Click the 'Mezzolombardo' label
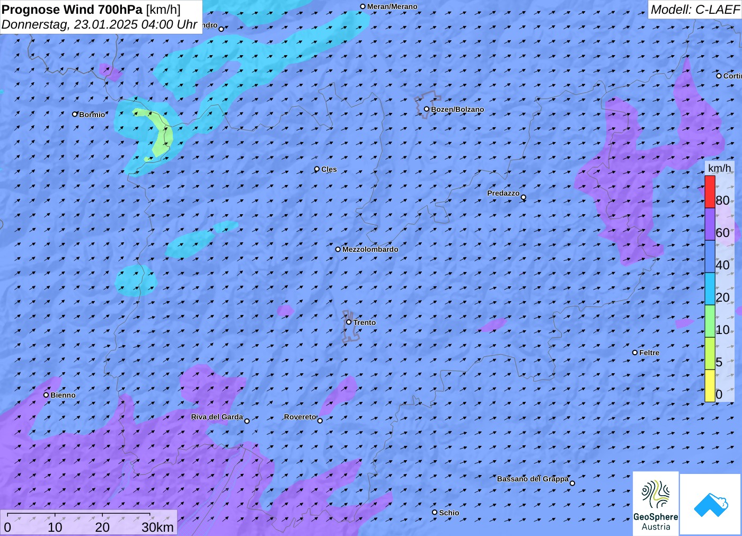Screen dimensions: 742x536 click(x=370, y=249)
